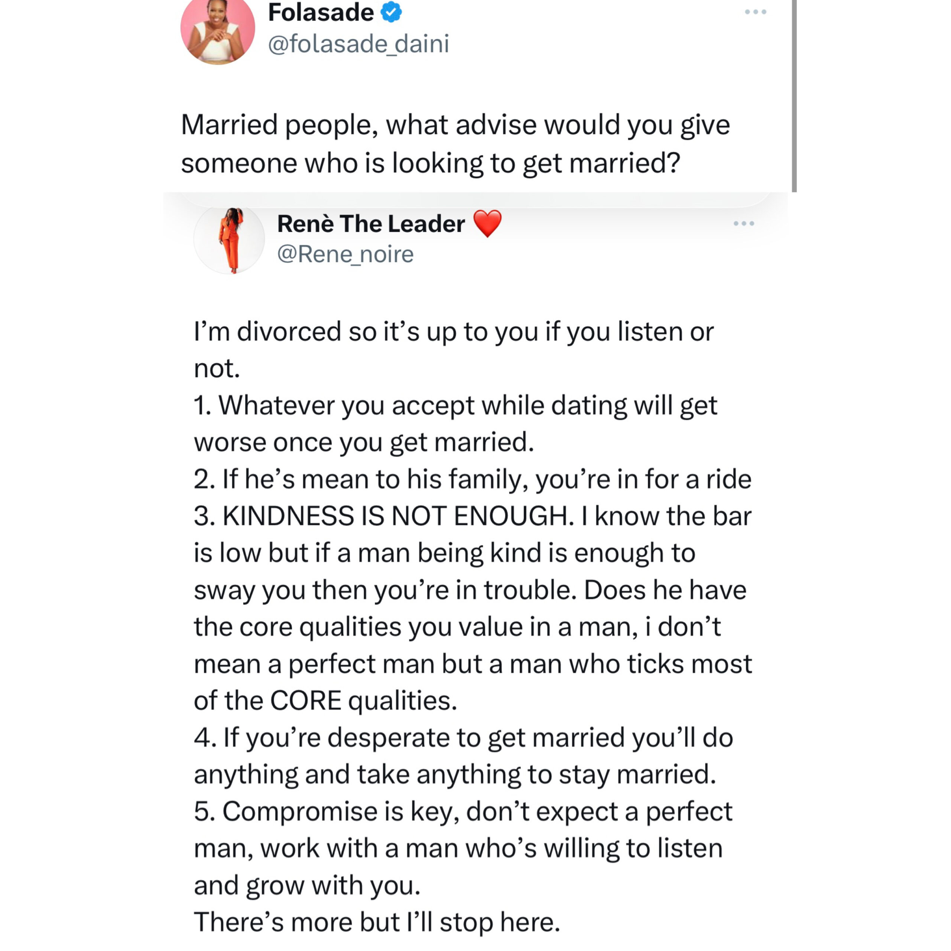The width and height of the screenshot is (951, 951).
Task: Open more options for Folasade's tweet
Action: tap(756, 12)
